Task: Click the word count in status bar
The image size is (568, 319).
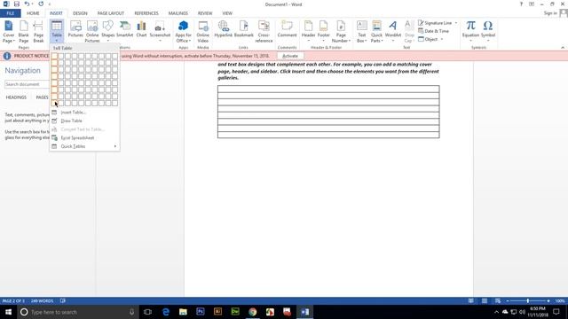Action: (42, 301)
